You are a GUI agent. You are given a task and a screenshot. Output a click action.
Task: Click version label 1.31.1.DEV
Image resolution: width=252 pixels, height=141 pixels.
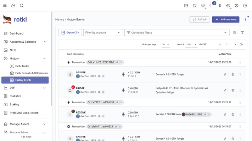point(26,137)
